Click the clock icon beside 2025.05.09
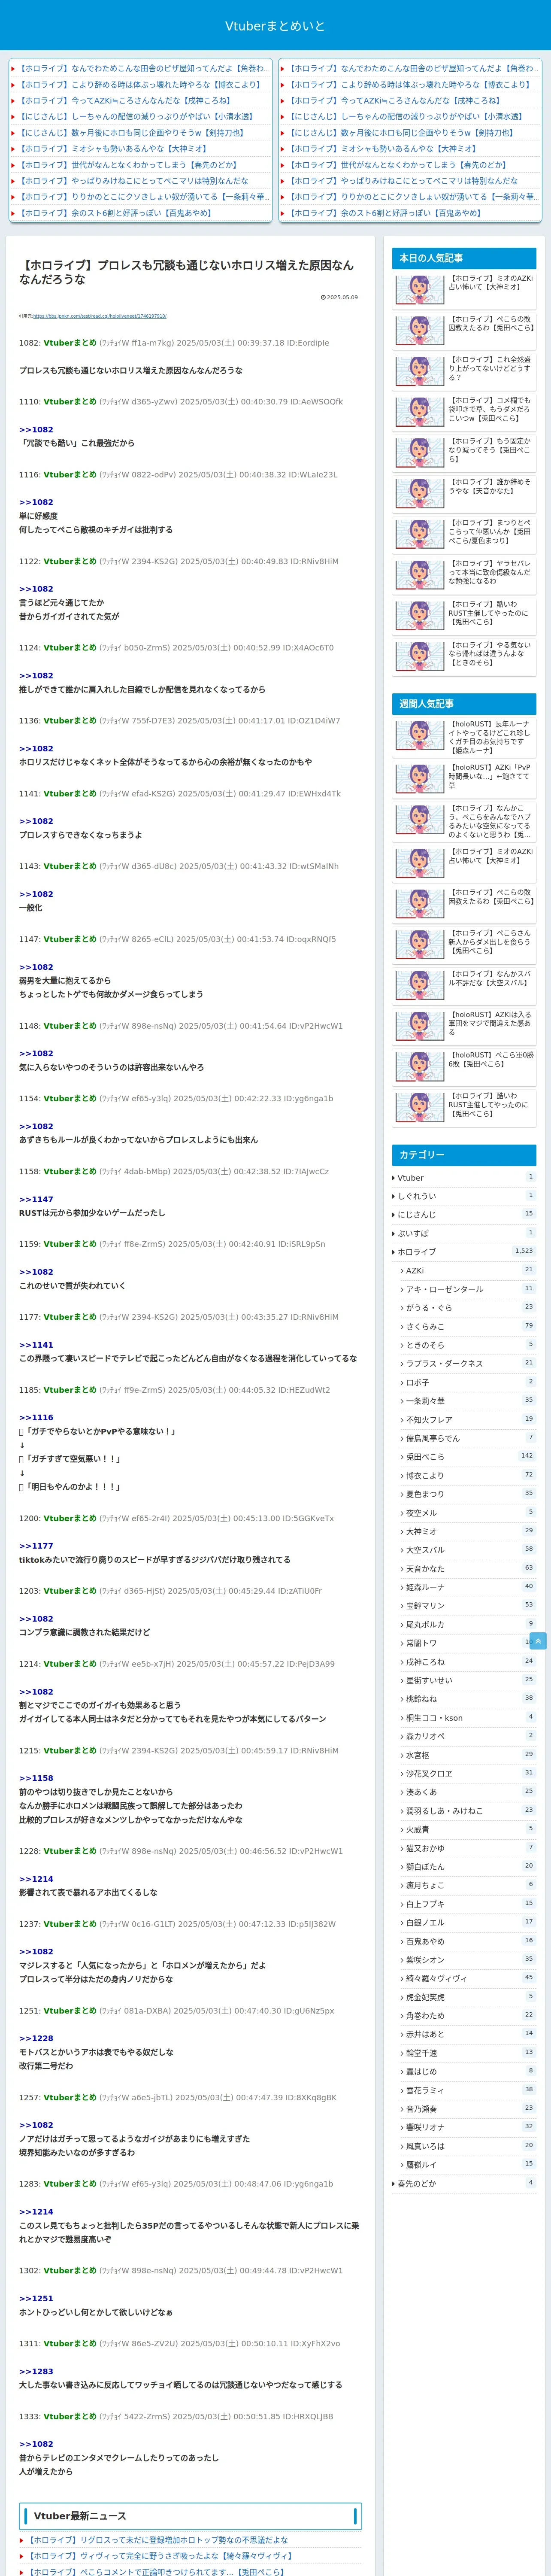Image resolution: width=551 pixels, height=2576 pixels. pos(323,297)
